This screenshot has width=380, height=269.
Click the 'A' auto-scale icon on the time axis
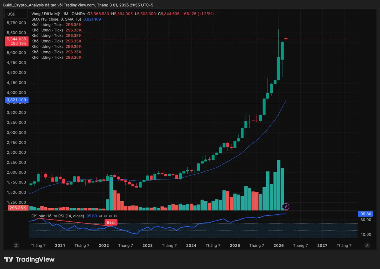pos(367,245)
